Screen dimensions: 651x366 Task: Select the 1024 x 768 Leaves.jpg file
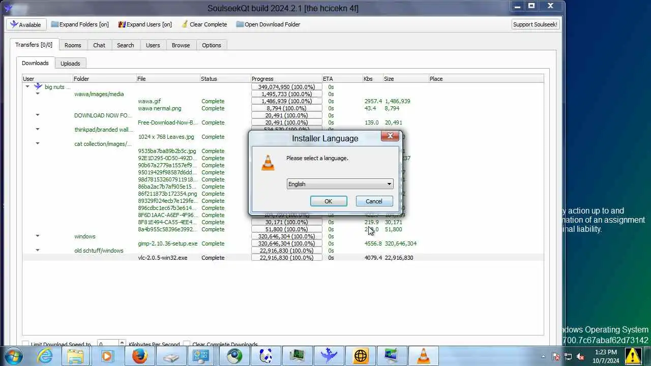[x=166, y=137]
